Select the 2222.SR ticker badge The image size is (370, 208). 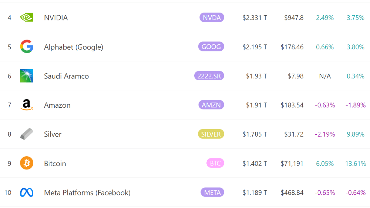(209, 76)
